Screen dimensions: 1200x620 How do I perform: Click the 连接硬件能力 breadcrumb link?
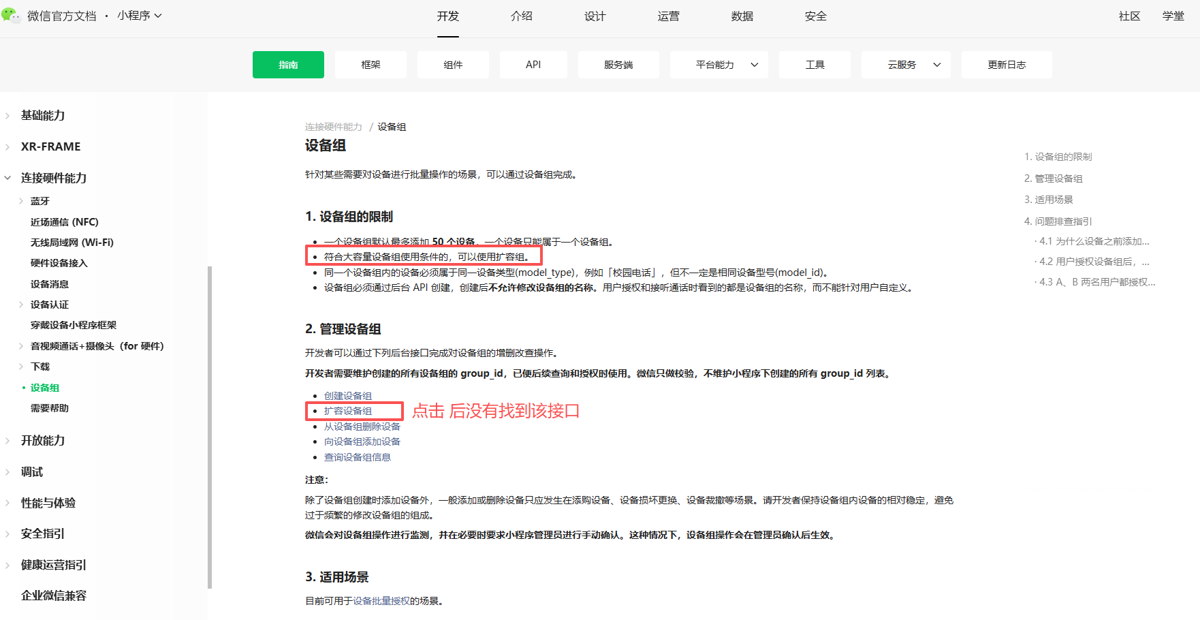pyautogui.click(x=334, y=127)
